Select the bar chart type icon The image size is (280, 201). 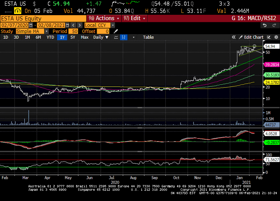click(x=124, y=37)
